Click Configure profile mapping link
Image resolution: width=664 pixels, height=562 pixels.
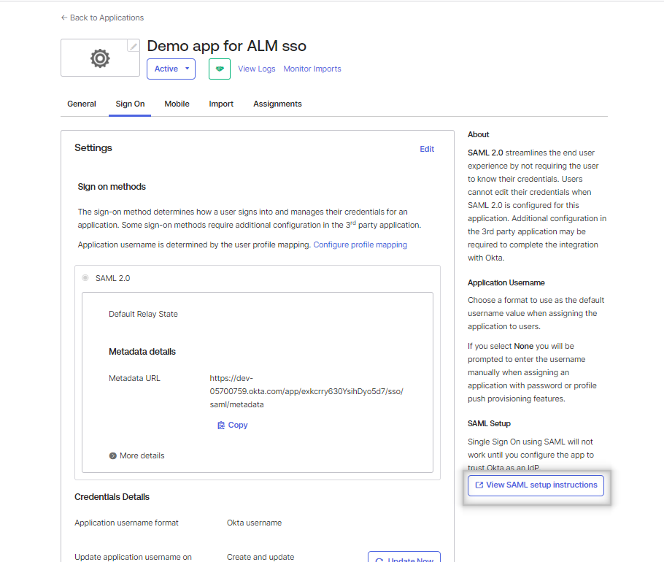(x=360, y=245)
